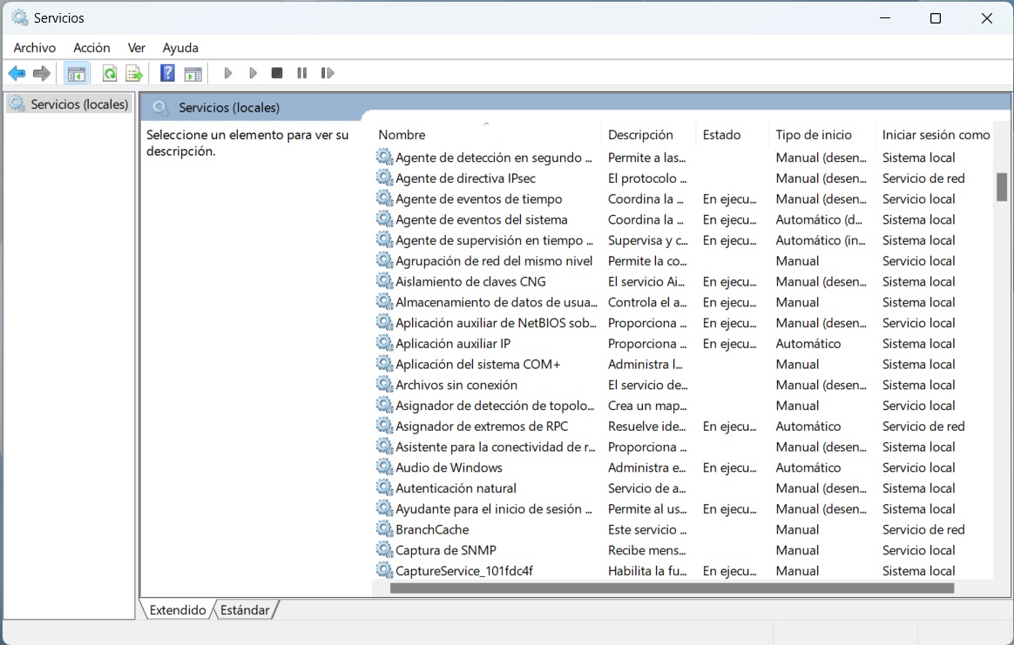The width and height of the screenshot is (1014, 645).
Task: Click the Forward arrow toolbar button
Action: [x=42, y=73]
